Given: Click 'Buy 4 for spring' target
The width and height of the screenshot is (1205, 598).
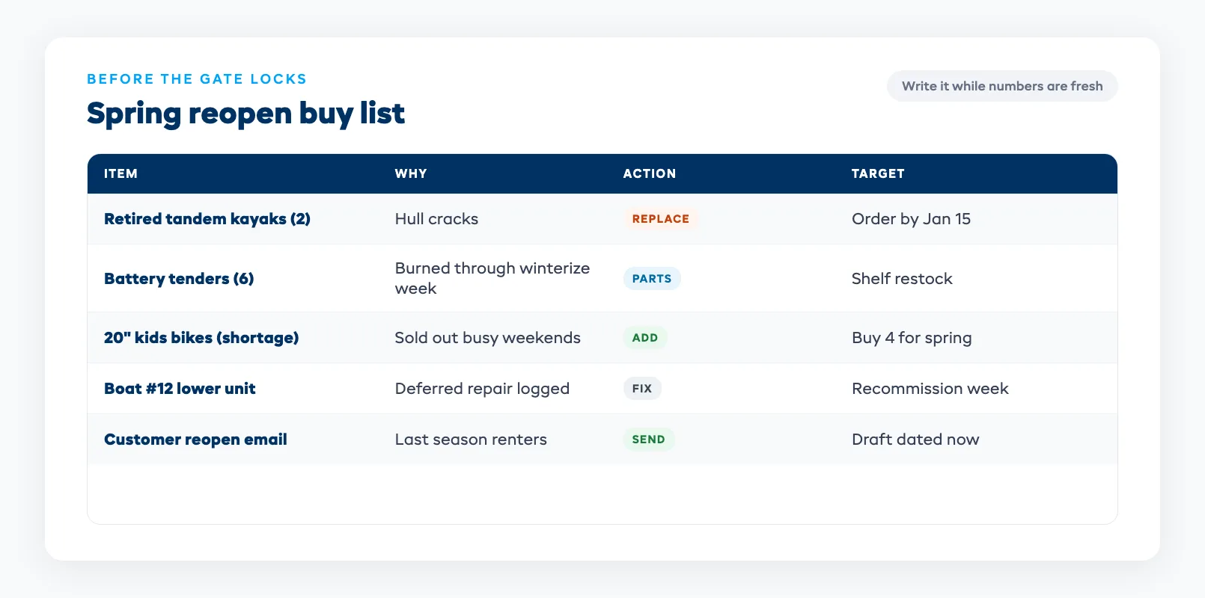Looking at the screenshot, I should tap(912, 338).
